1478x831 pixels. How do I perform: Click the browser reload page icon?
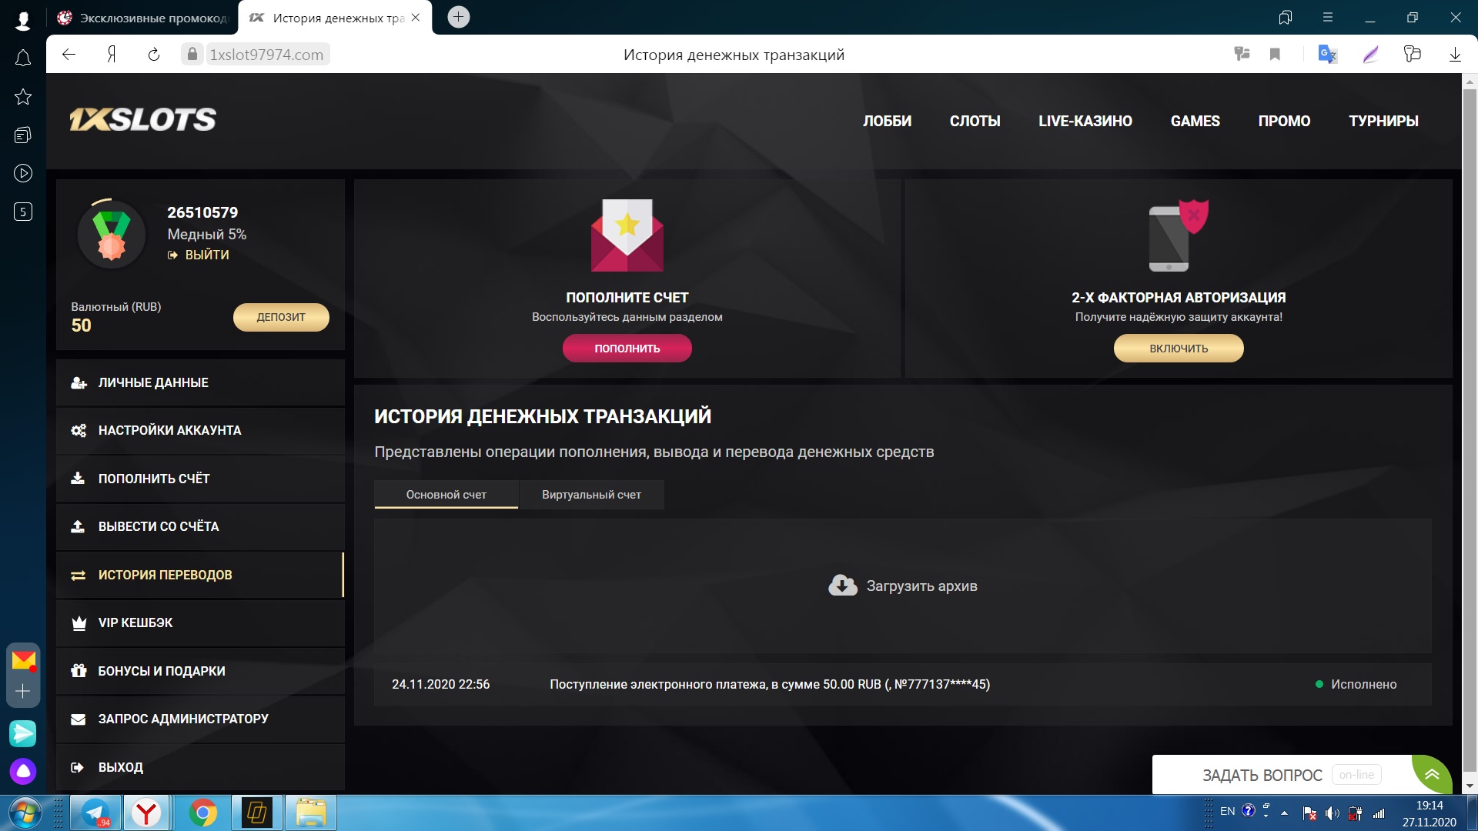click(154, 55)
